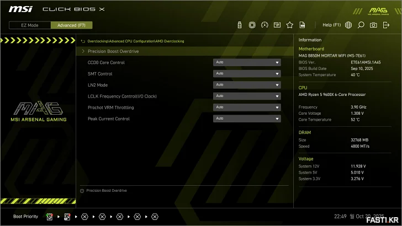Click the LN2 Mode label

click(x=98, y=85)
